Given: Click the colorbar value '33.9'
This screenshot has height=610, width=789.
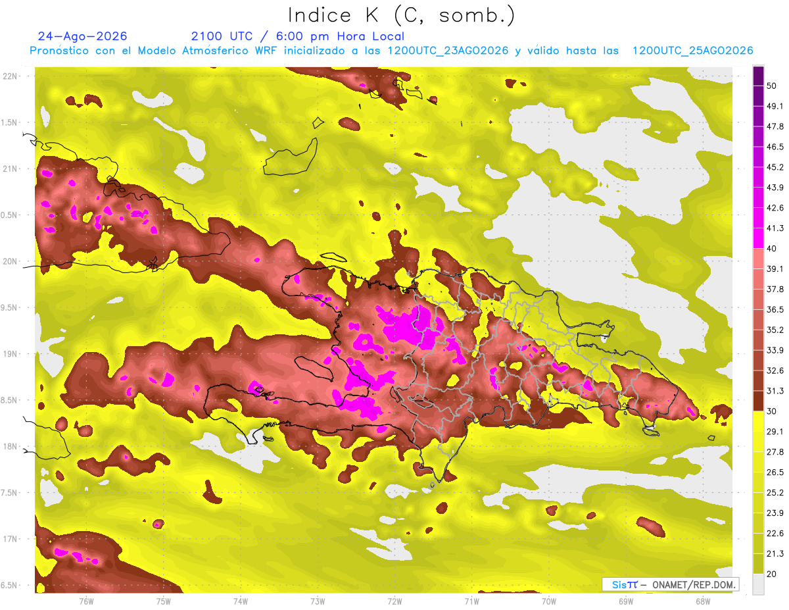Looking at the screenshot, I should pos(775,350).
